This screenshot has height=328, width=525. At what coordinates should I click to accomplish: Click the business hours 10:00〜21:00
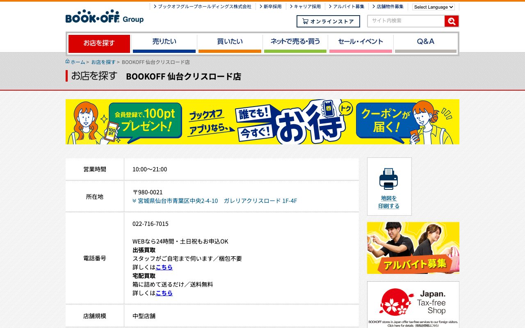[x=150, y=169]
